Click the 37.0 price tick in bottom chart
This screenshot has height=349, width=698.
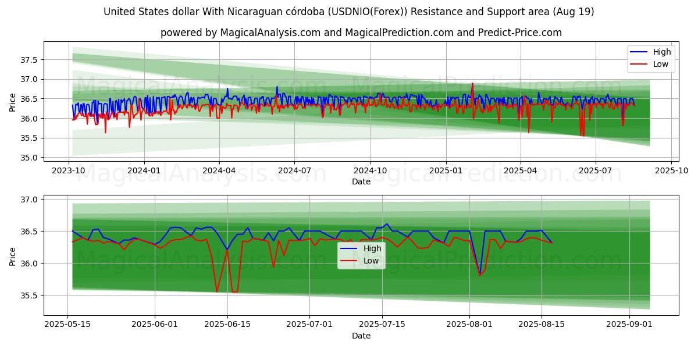29,200
